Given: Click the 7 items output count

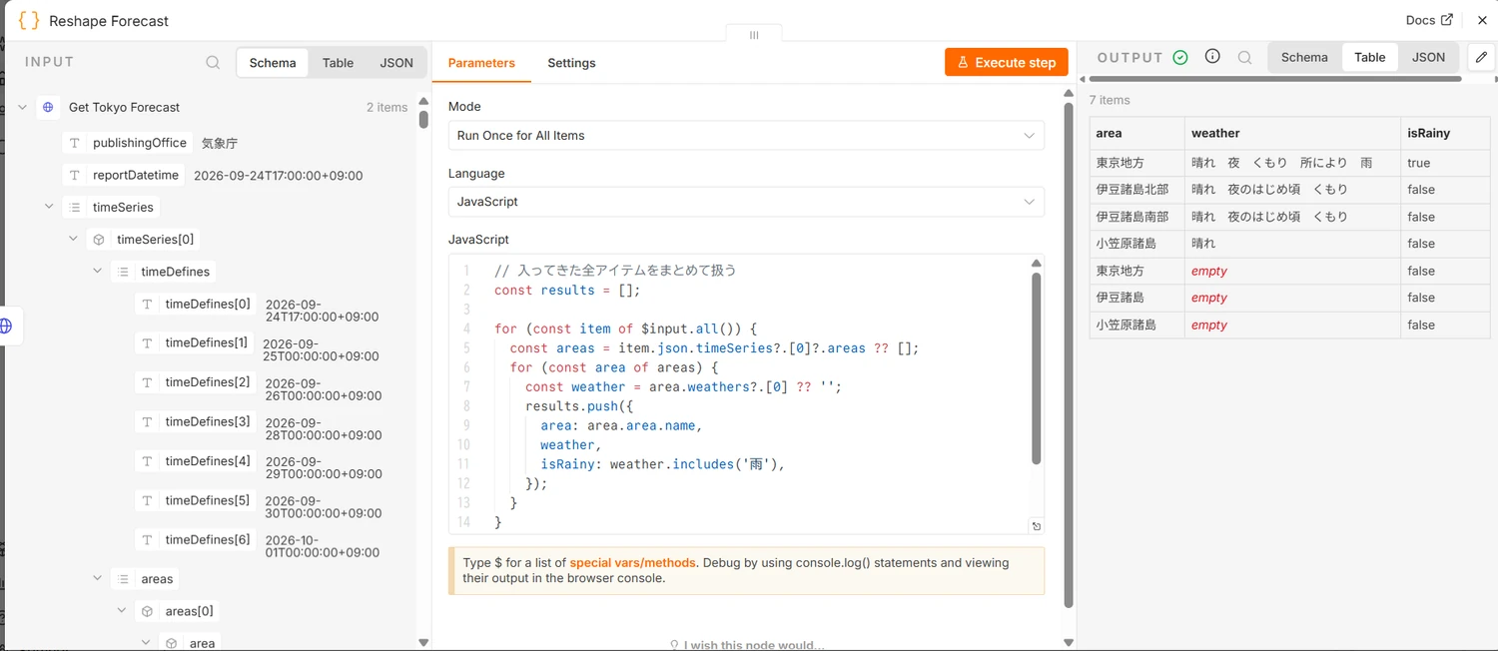Looking at the screenshot, I should click(1110, 100).
